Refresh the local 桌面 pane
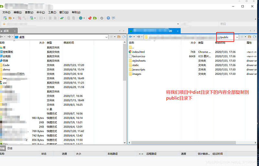Viewport: 259px width, 166px height. tap(124, 37)
